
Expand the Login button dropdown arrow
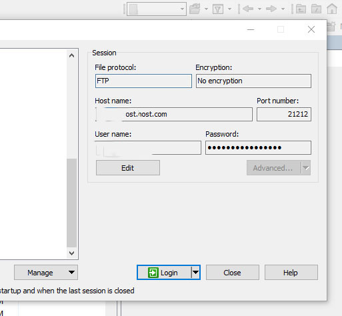click(x=195, y=272)
